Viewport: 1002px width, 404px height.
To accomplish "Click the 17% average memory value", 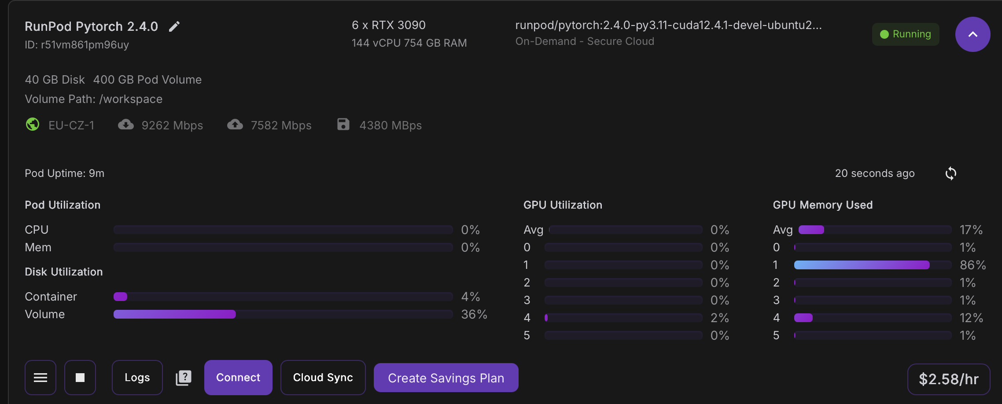I will pos(971,230).
